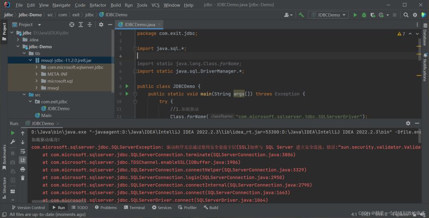Toggle scroll to end in Run console
This screenshot has height=218, width=429.
22,160
